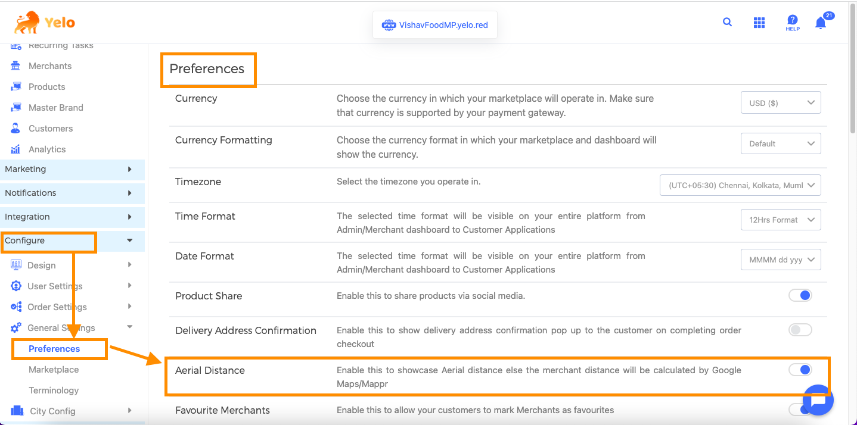The width and height of the screenshot is (857, 425).
Task: Open the Currency USD dropdown
Action: (x=781, y=103)
